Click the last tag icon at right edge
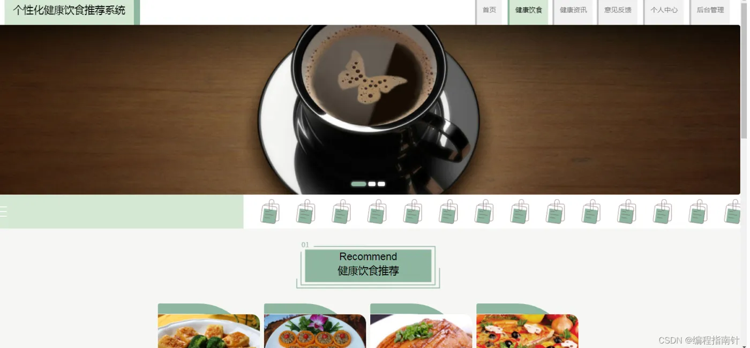 (x=732, y=211)
